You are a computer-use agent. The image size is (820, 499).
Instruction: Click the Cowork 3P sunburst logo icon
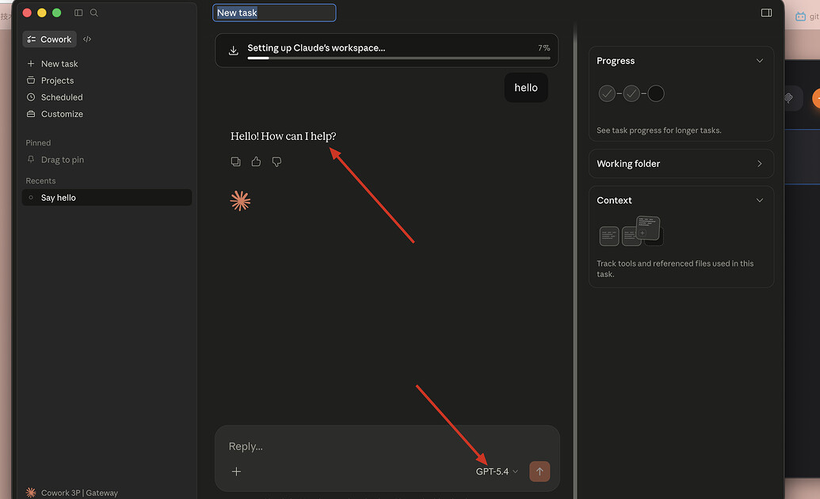31,492
